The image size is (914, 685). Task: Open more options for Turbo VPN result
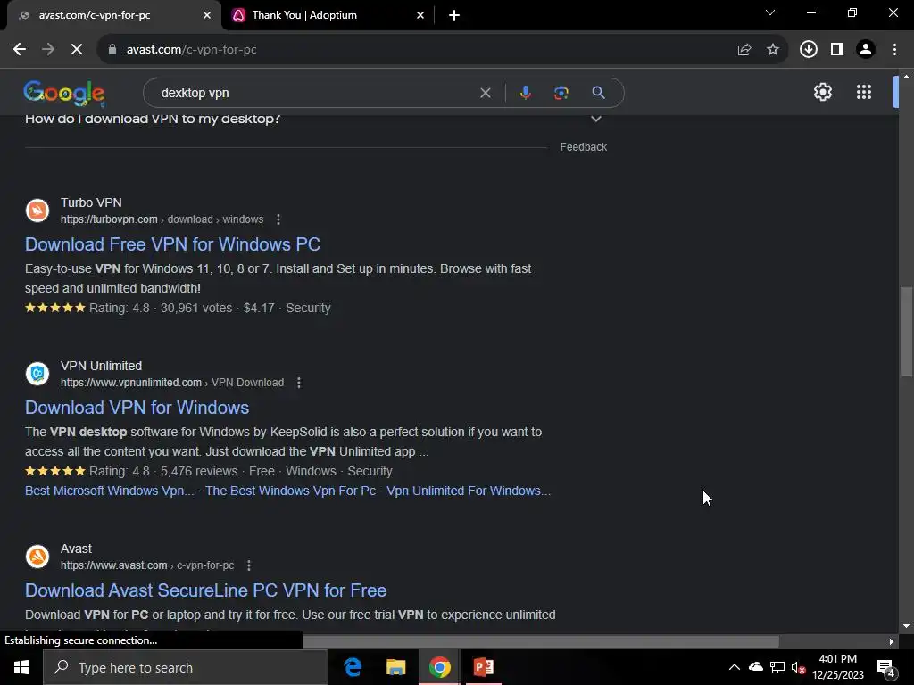coord(278,219)
